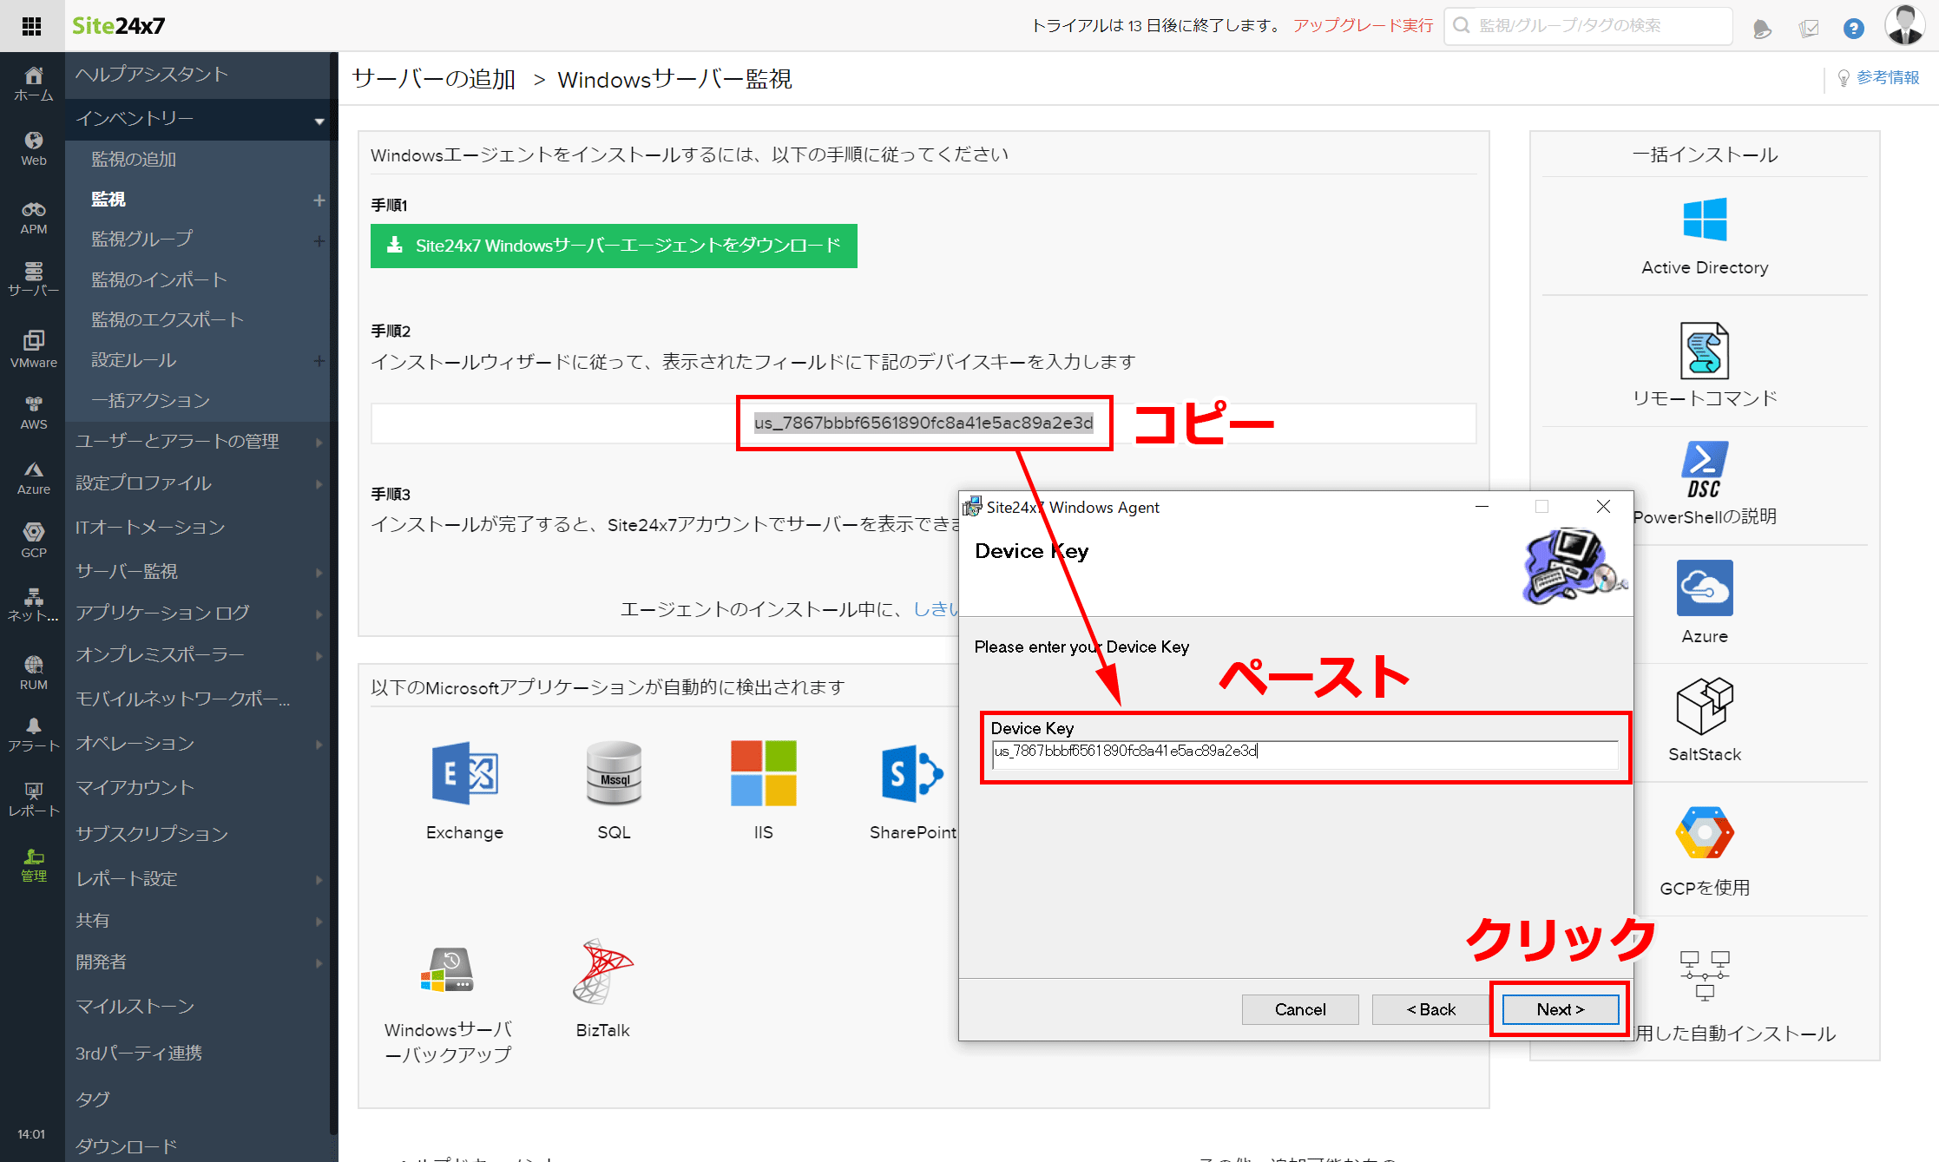Viewport: 1939px width, 1162px height.
Task: Click the BizTalk application icon
Action: (x=602, y=970)
